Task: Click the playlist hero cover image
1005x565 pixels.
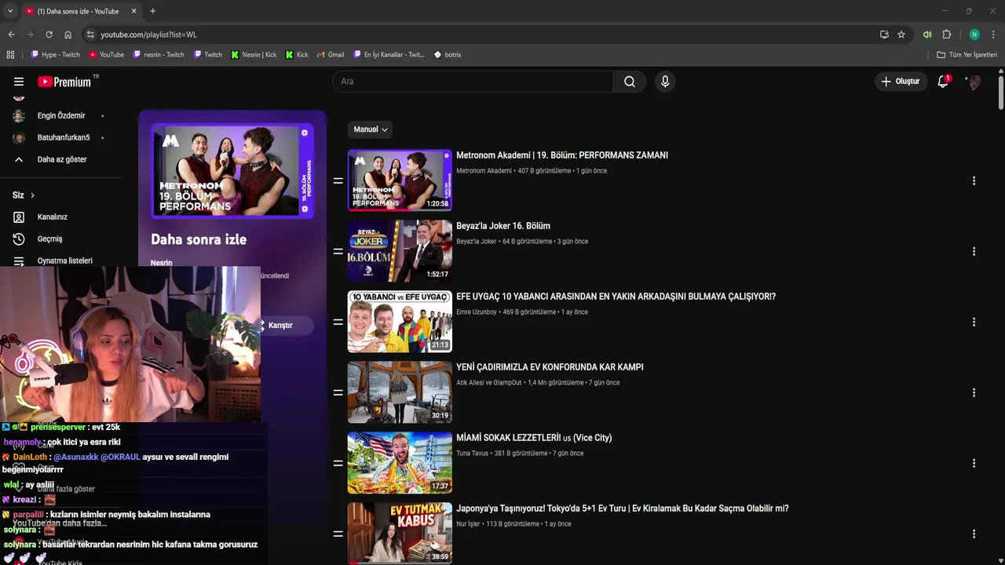Action: pos(232,171)
